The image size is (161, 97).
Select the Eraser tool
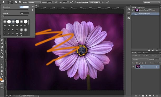2,43
